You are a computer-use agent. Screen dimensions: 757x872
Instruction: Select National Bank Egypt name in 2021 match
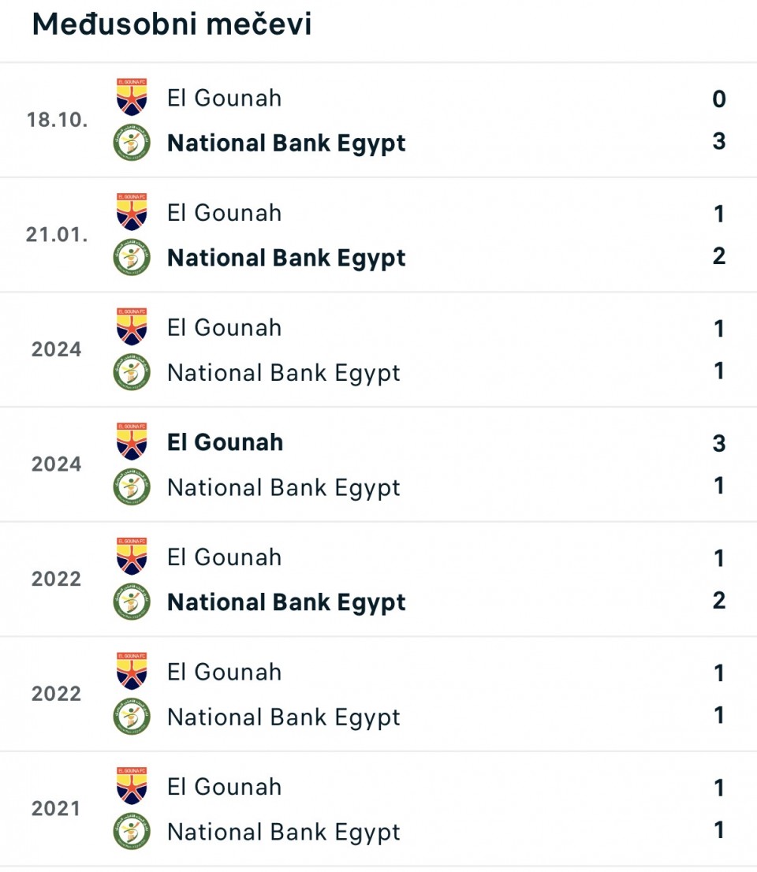tap(284, 832)
